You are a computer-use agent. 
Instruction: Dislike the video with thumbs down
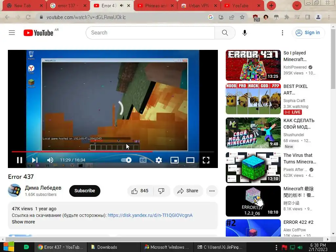pos(161,191)
